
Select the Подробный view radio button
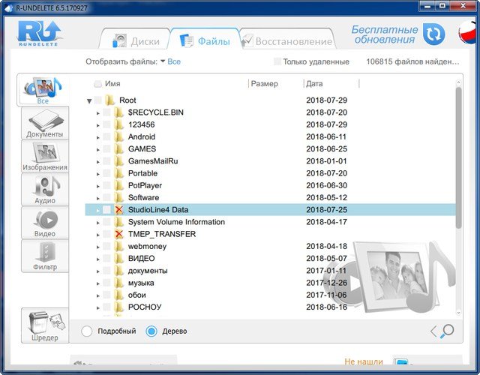[x=87, y=331]
